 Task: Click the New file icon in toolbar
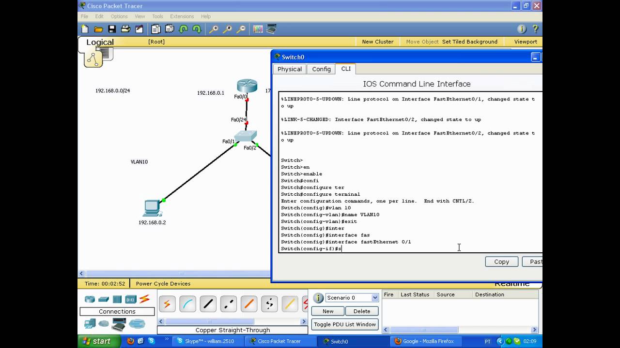85,29
